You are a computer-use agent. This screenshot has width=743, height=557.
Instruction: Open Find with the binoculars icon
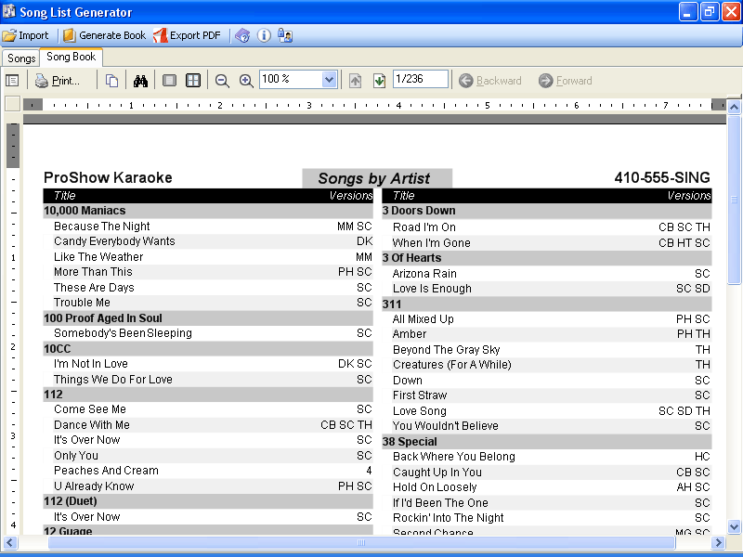(141, 81)
